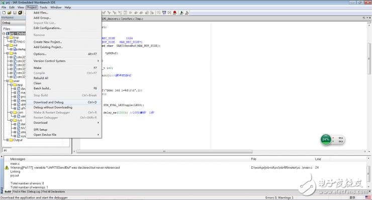Click the Download and Debug green arrow icon

181,13
